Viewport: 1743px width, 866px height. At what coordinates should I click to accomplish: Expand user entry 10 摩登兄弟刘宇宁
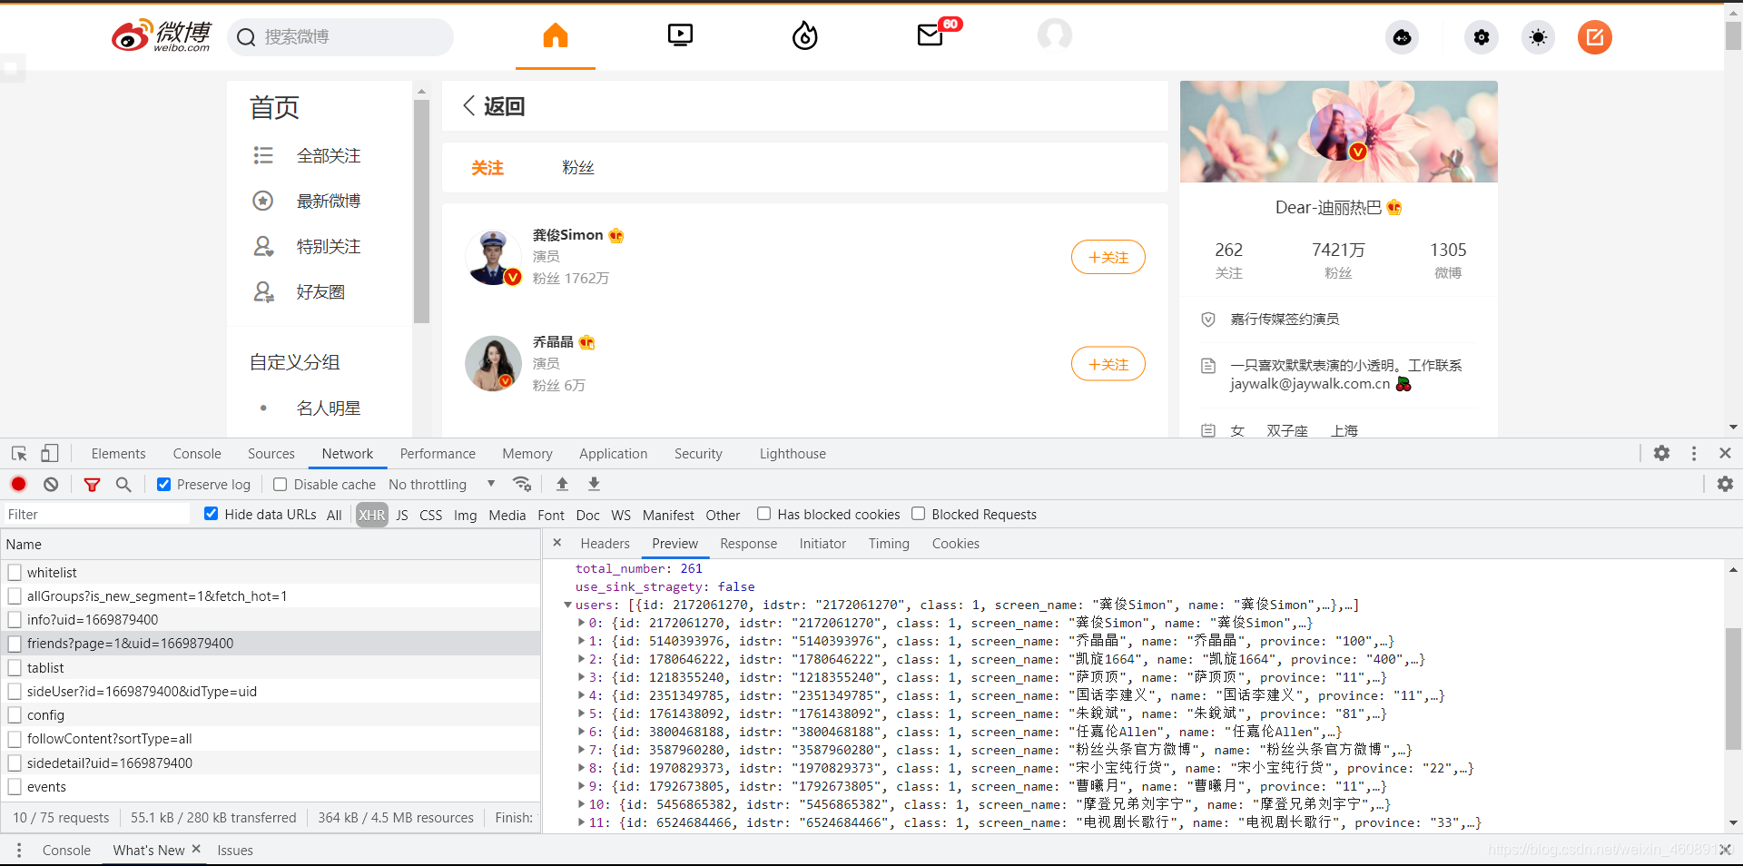click(582, 804)
